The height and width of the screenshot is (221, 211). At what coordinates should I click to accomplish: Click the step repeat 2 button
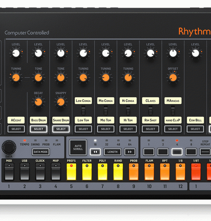pyautogui.click(x=163, y=152)
